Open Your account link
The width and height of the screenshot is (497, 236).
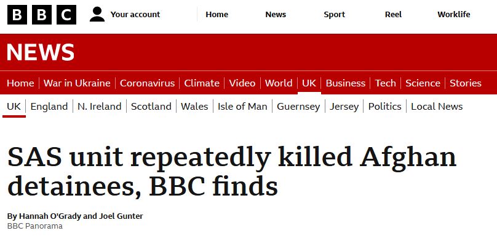coord(135,15)
